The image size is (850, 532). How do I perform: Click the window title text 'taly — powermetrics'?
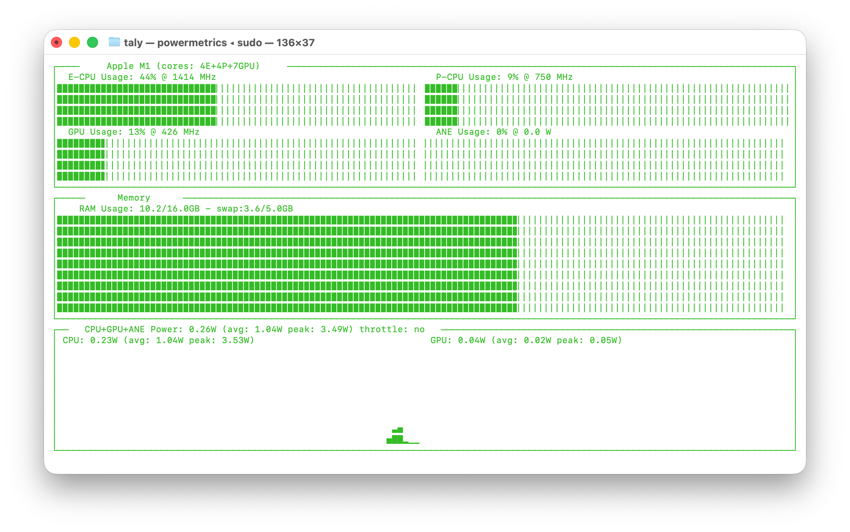click(x=175, y=43)
